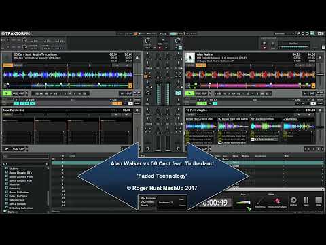Click Deck A waveform overview stripe

pyautogui.click(x=67, y=86)
